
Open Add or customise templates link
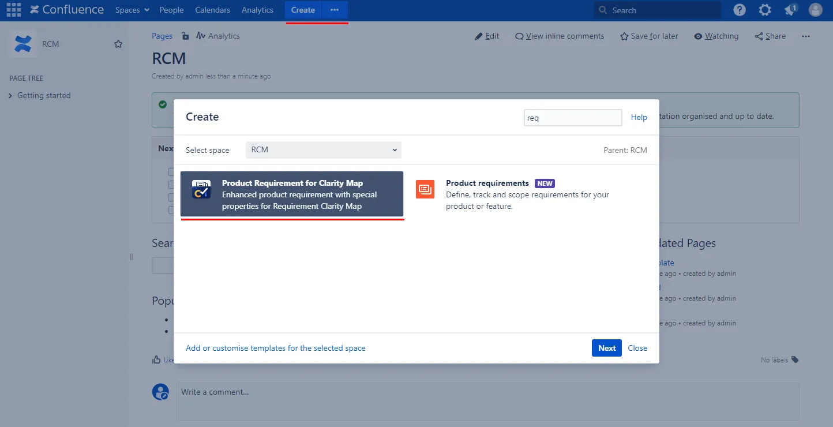click(276, 348)
